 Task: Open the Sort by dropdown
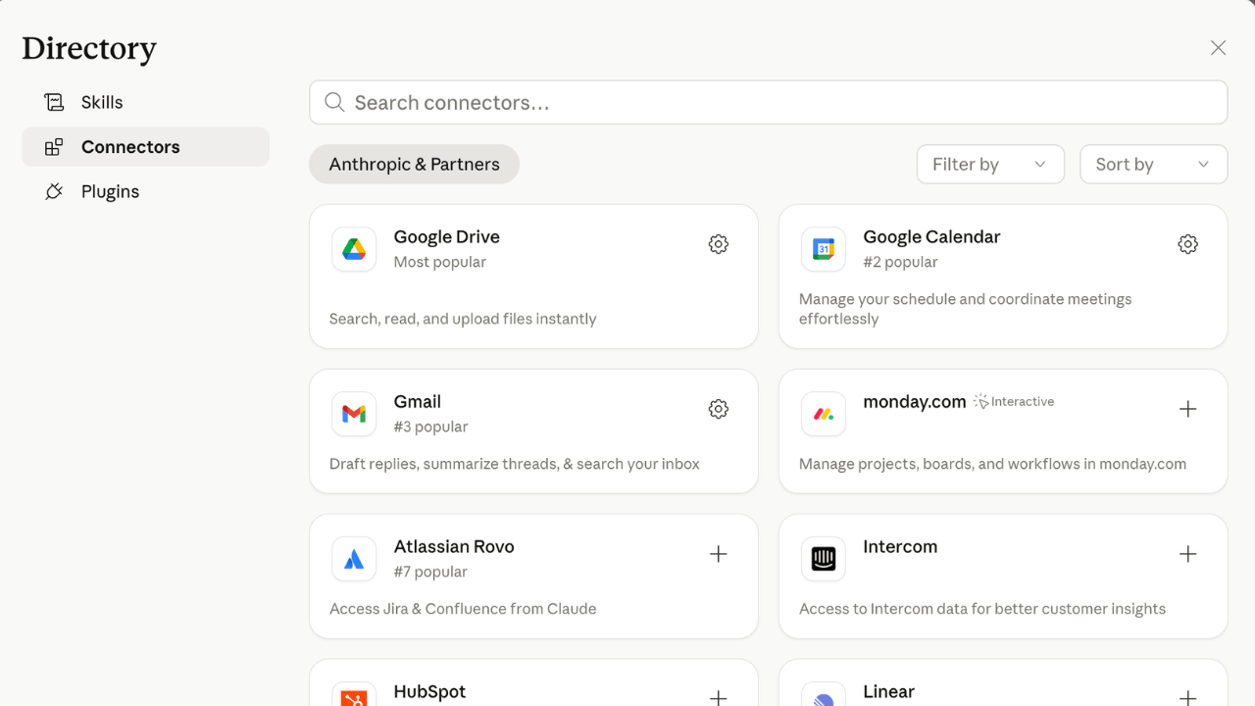(1153, 164)
